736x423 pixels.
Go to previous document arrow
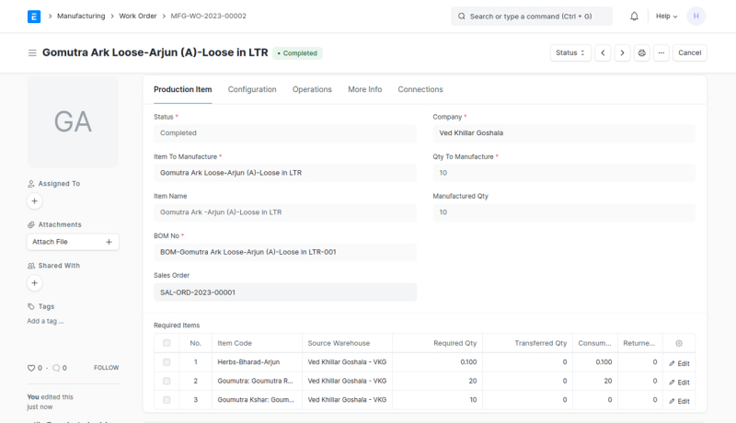[x=603, y=53]
